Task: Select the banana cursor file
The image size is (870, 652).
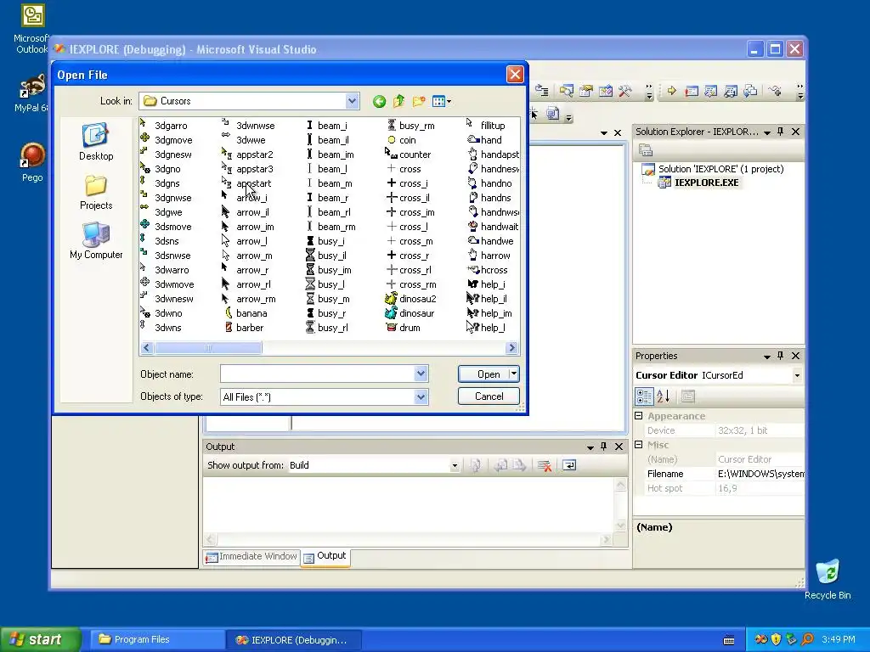Action: [x=246, y=313]
